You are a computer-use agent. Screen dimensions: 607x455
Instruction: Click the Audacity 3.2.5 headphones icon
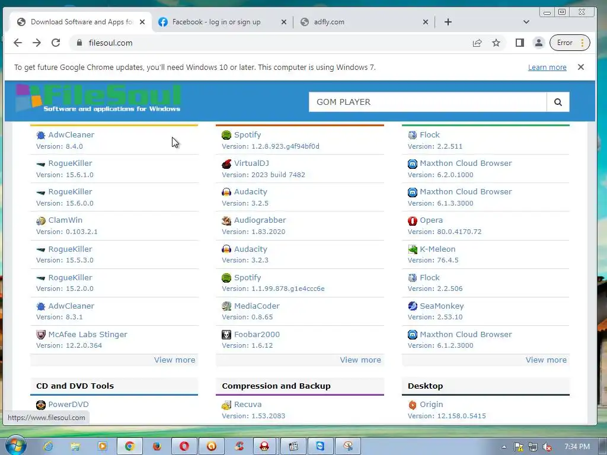pyautogui.click(x=226, y=192)
